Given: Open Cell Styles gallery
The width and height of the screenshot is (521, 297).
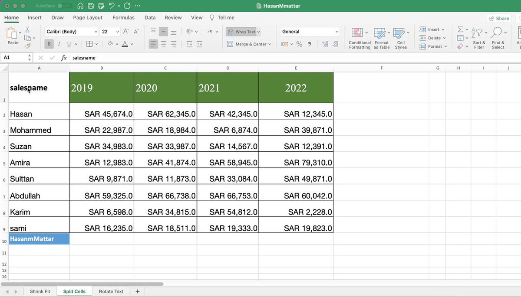Looking at the screenshot, I should (401, 39).
